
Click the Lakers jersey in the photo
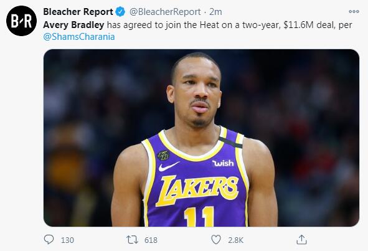[195, 179]
